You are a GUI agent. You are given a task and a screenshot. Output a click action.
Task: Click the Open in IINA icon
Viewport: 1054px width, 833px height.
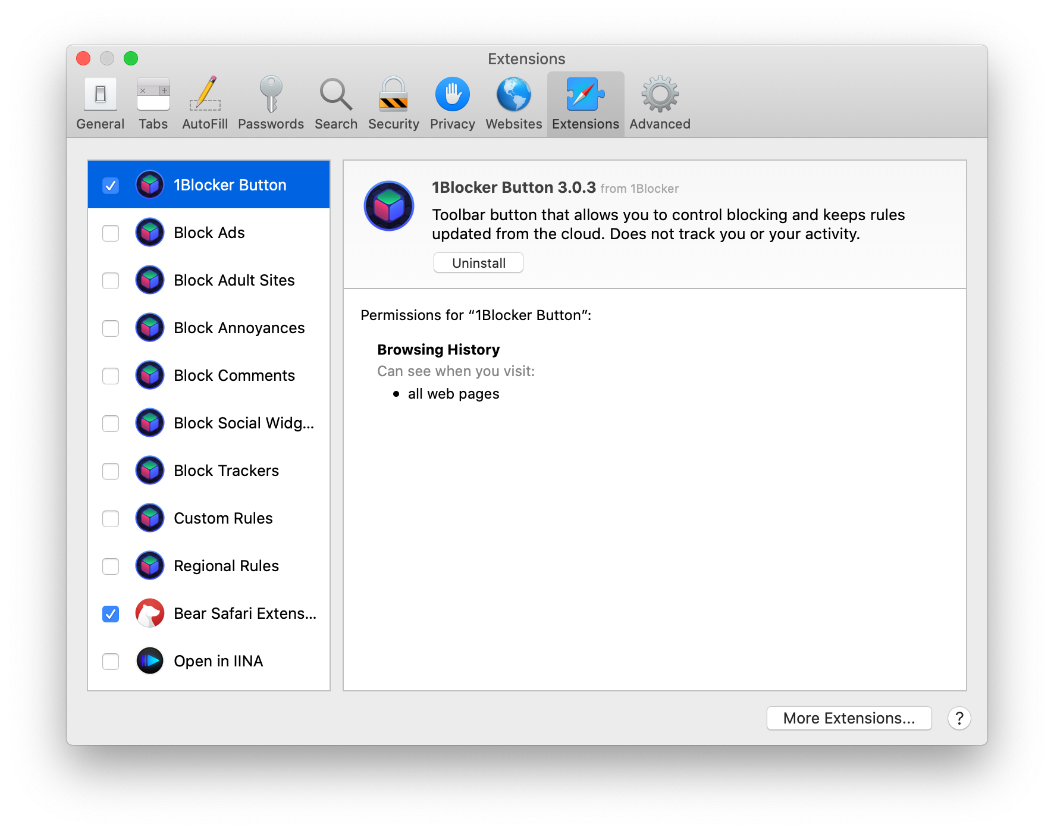150,660
